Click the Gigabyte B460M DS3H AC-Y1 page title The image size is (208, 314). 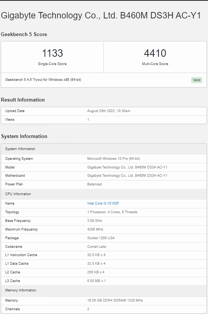(101, 15)
